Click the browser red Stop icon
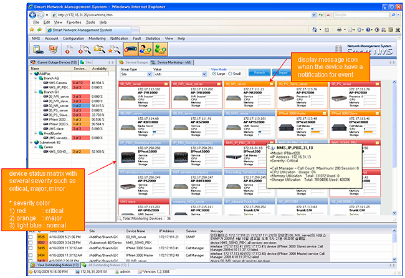Screen dimensions: 405x278 pyautogui.click(x=328, y=15)
